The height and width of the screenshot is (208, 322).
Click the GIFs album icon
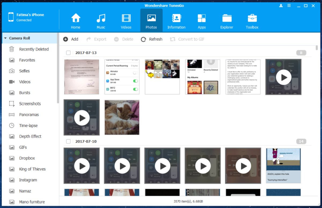[12, 147]
